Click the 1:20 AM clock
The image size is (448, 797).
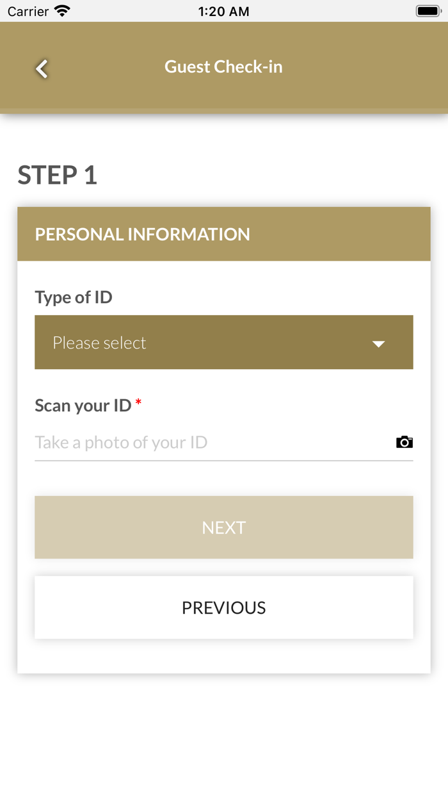[223, 11]
